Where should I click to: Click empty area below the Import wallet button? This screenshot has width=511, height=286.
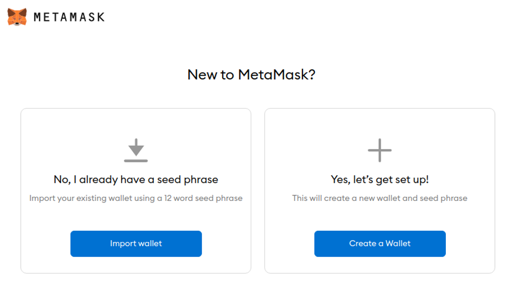(x=136, y=265)
